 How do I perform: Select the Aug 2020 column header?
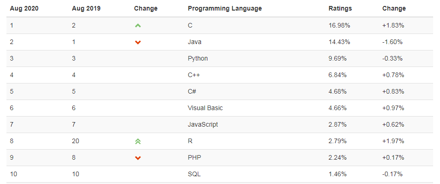click(x=23, y=9)
